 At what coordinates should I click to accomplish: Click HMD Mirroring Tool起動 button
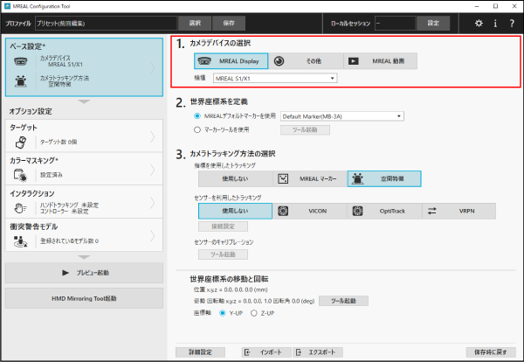84,298
